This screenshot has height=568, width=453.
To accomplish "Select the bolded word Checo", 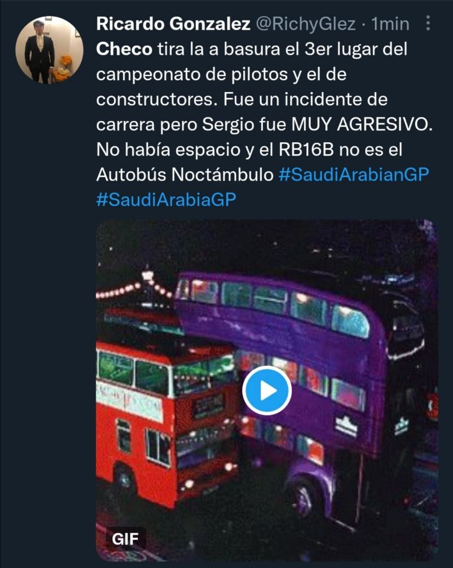I will point(124,49).
